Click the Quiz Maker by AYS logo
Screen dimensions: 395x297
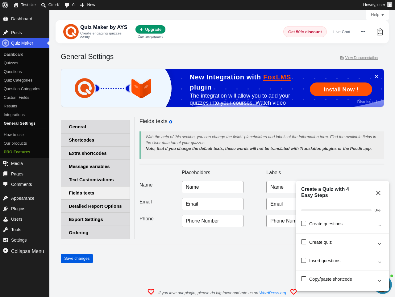[71, 32]
